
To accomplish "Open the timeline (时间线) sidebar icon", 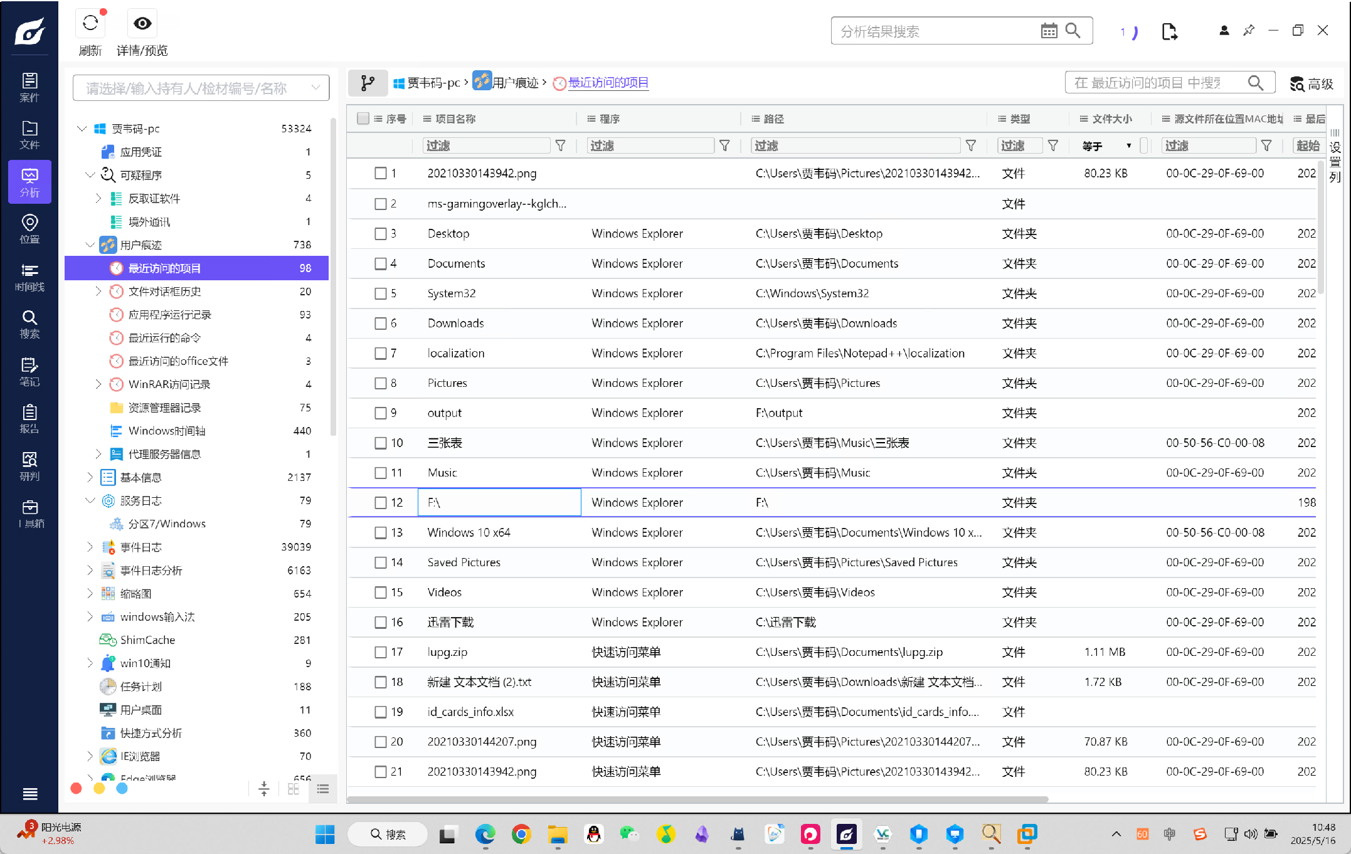I will [x=29, y=277].
